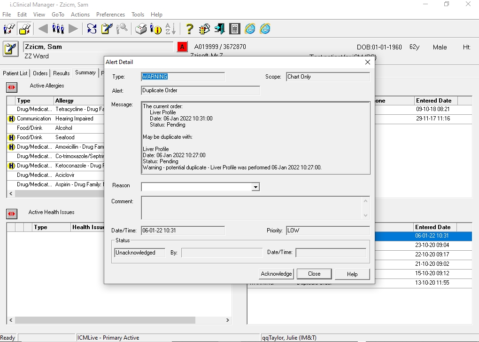Click the Close button in Alert Detail
The width and height of the screenshot is (479, 342).
coord(314,274)
